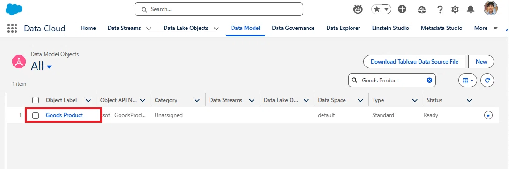Open the Goods Product record link
Screen dimensions: 509x169
pyautogui.click(x=64, y=115)
